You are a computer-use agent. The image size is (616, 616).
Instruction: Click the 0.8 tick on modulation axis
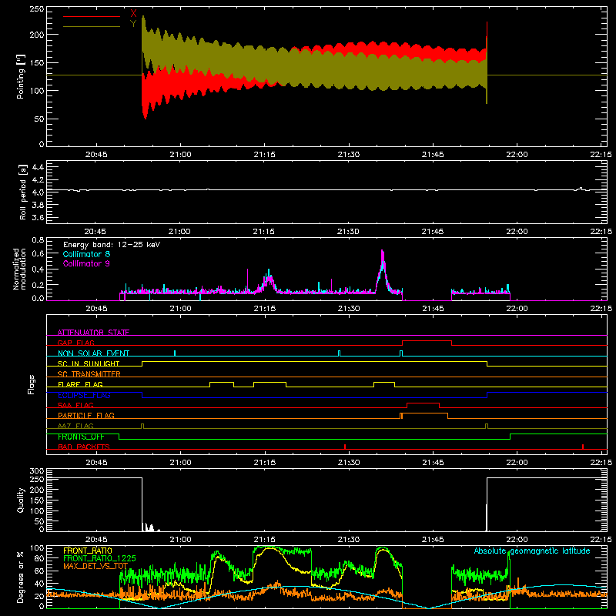pyautogui.click(x=38, y=240)
